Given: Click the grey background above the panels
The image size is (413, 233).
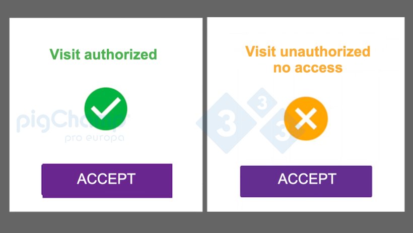Looking at the screenshot, I should 206,8.
